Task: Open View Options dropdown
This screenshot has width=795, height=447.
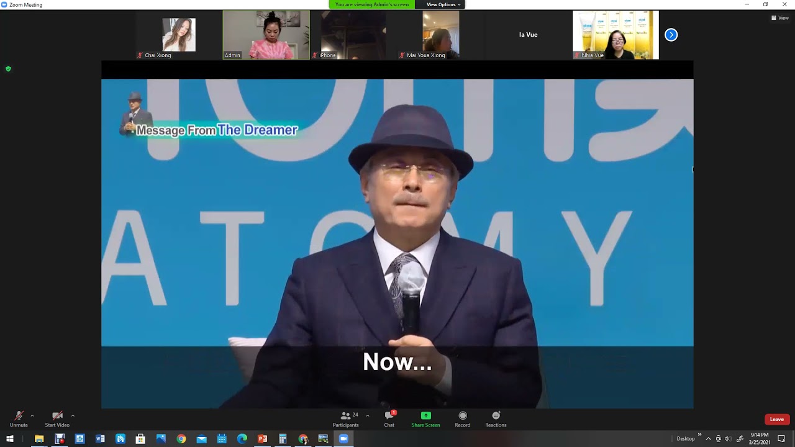Action: 443,4
